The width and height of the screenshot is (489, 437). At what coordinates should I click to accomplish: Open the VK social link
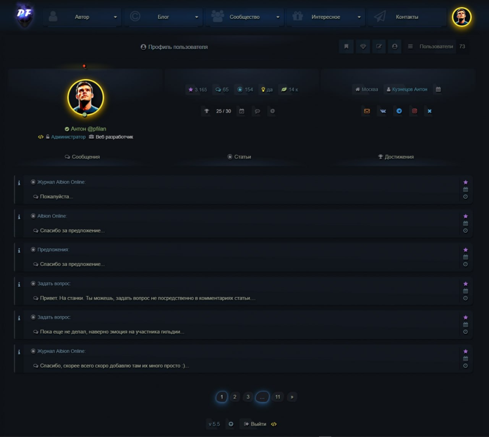click(x=383, y=111)
